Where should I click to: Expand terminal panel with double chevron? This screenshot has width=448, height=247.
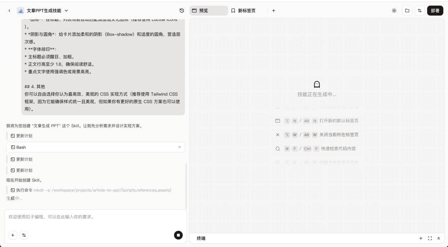tap(438, 238)
